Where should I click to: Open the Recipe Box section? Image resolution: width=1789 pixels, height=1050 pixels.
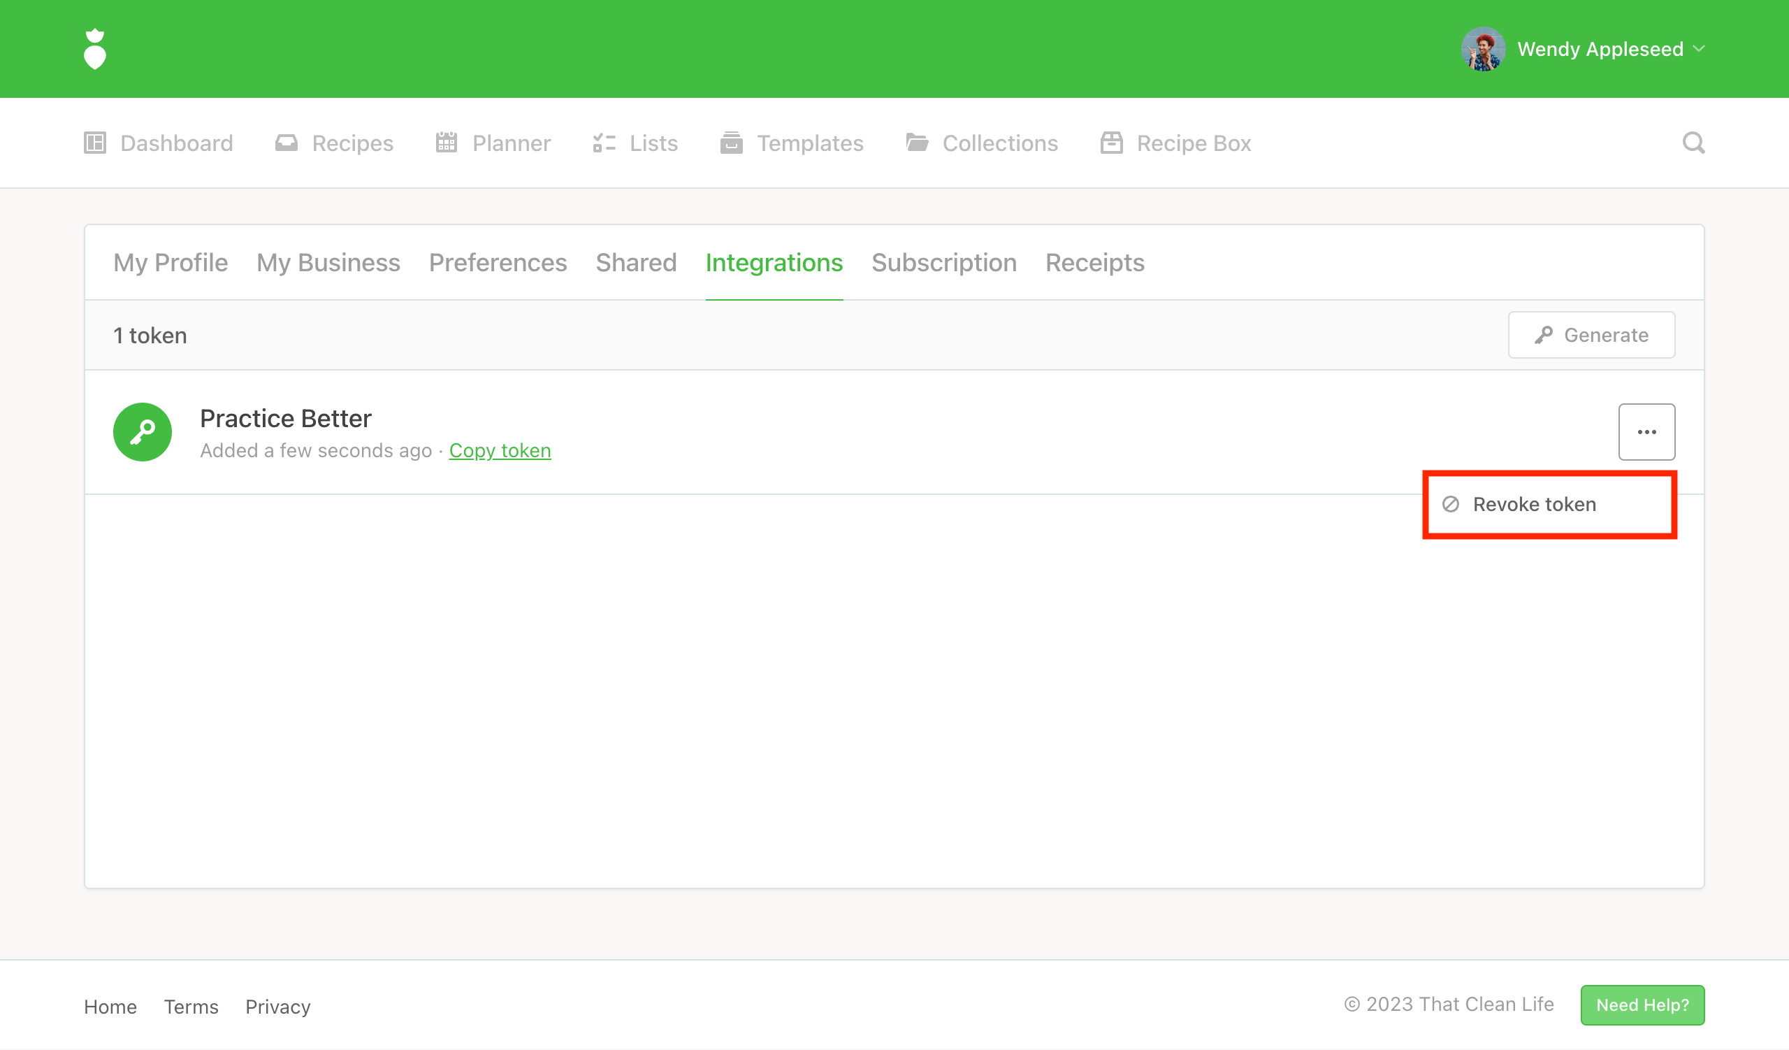pos(1175,143)
